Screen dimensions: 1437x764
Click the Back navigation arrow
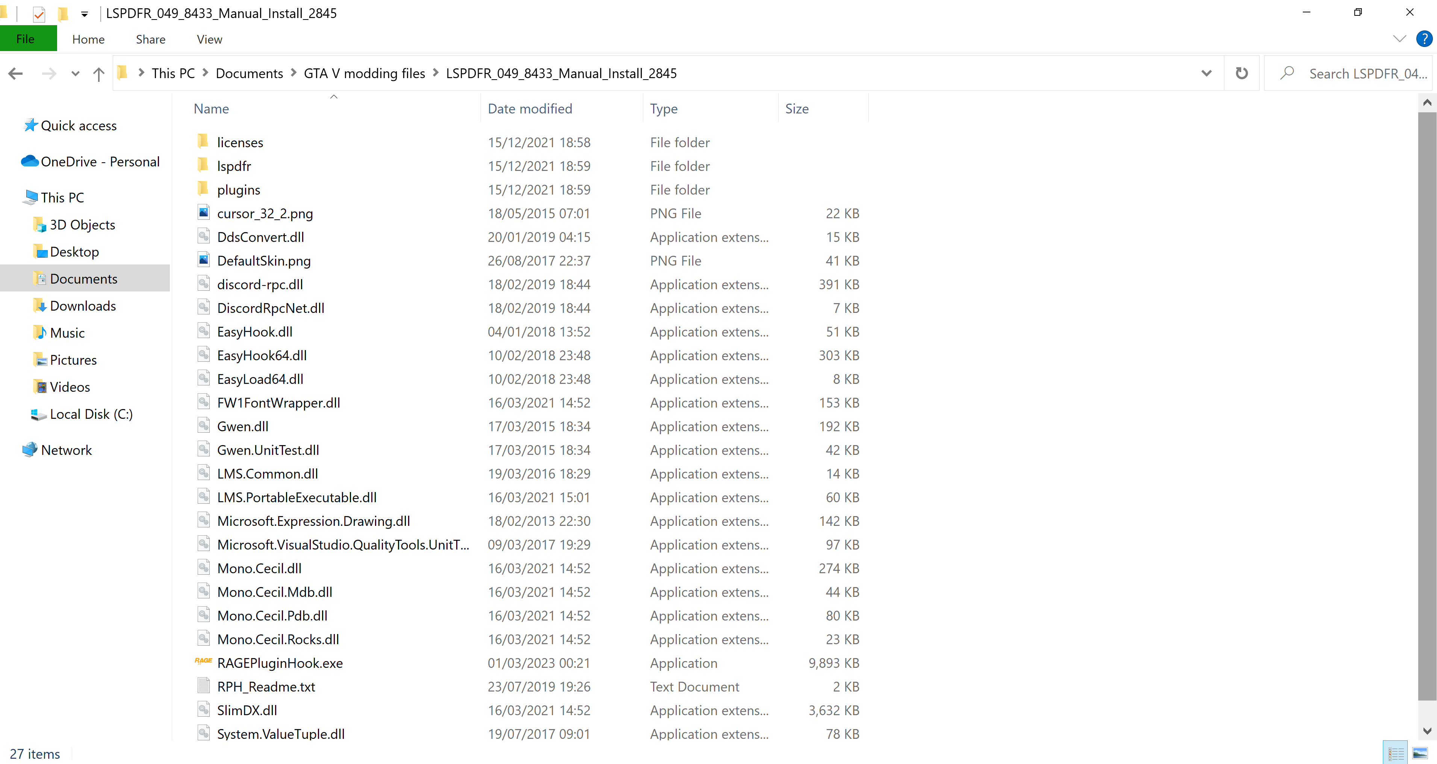16,74
